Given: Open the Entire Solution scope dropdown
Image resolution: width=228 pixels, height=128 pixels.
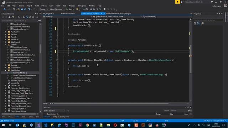Looking at the screenshot, I should click(x=55, y=111).
